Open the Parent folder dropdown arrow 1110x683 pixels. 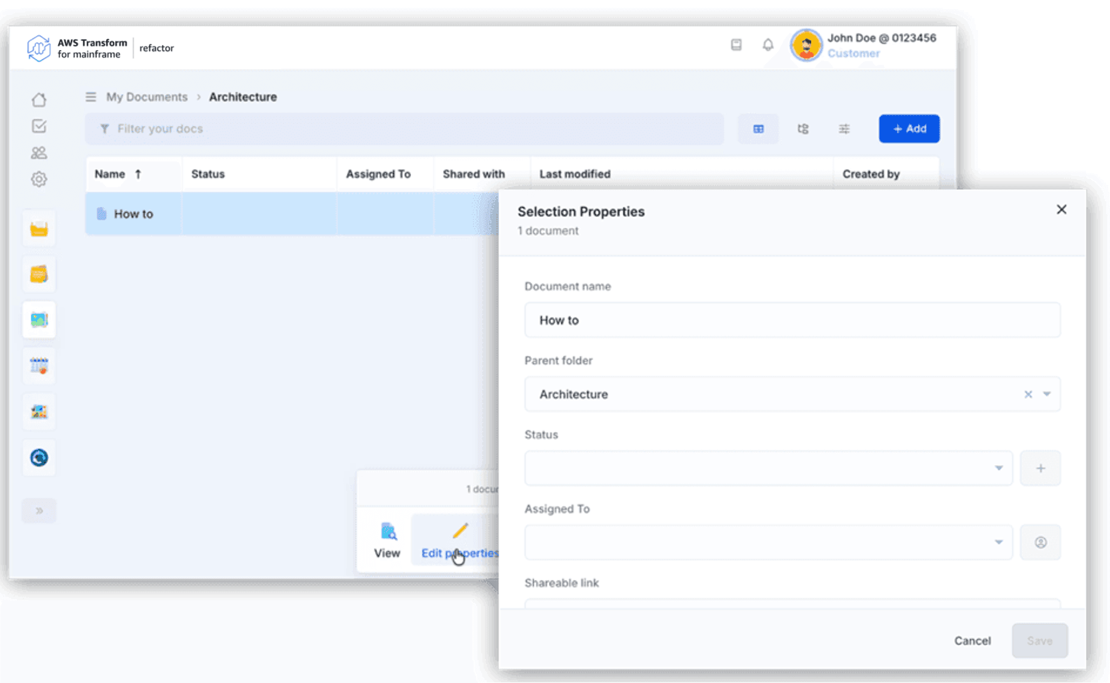[x=1046, y=394]
